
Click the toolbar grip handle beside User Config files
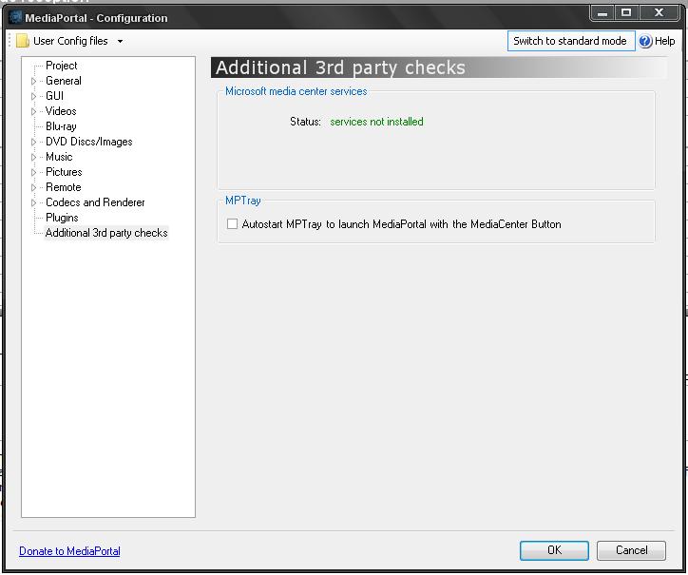tap(10, 41)
